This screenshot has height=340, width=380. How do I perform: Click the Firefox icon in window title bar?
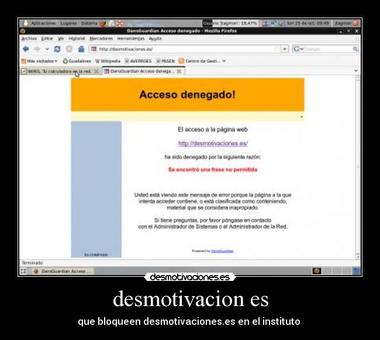pos(23,31)
